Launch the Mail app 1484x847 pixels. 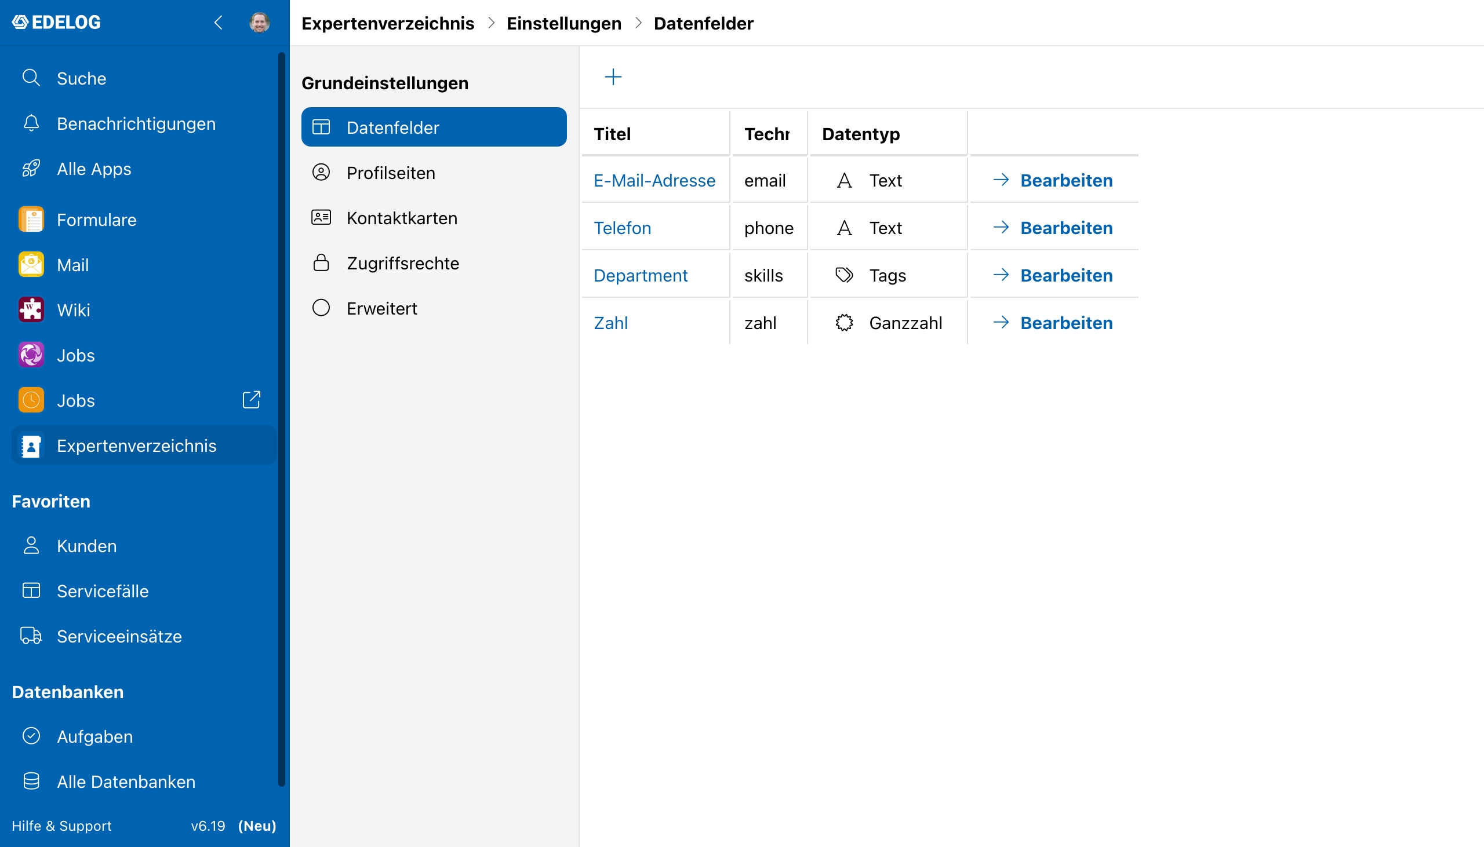(x=144, y=265)
